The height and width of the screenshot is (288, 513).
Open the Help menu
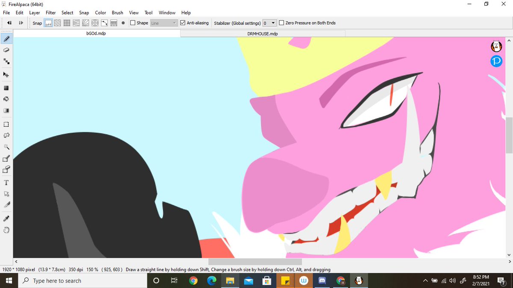click(186, 13)
